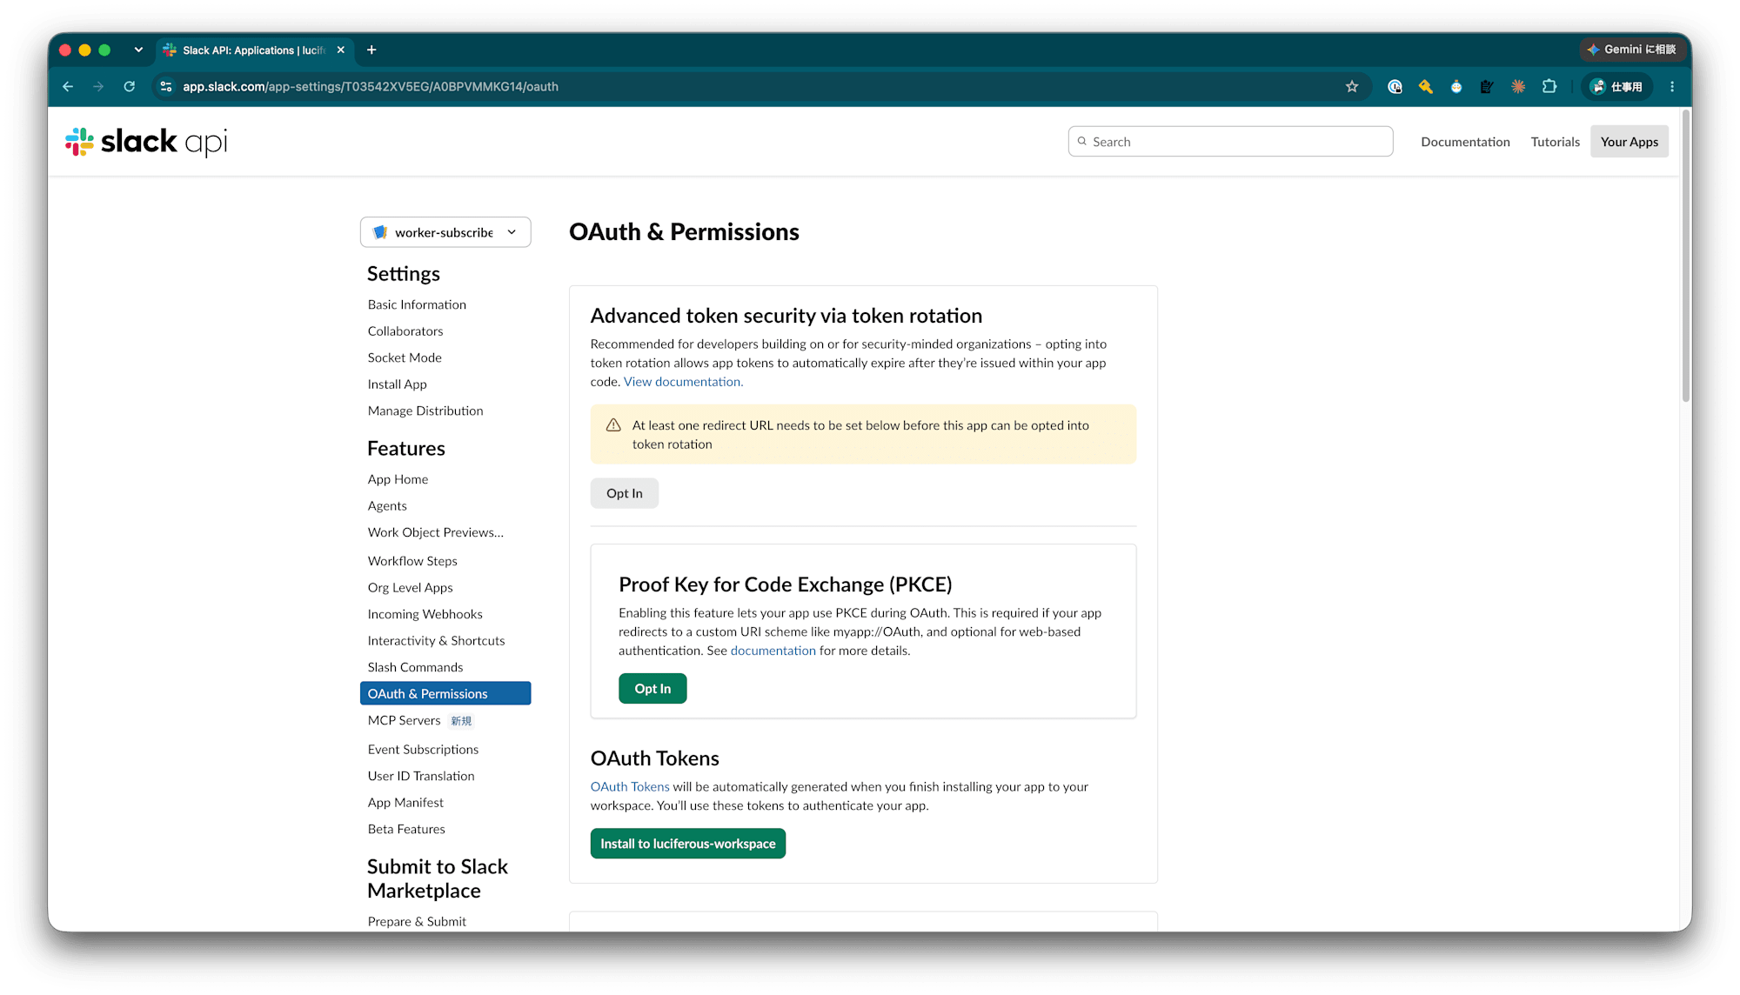
Task: Open Incoming Webhooks settings
Action: point(425,614)
